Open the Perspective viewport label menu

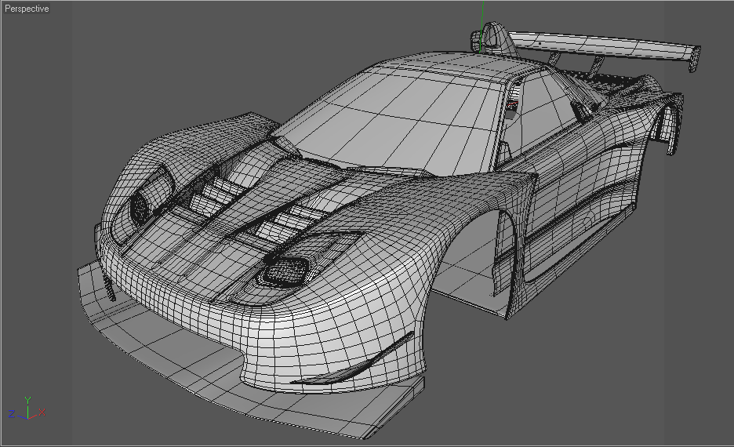click(27, 9)
